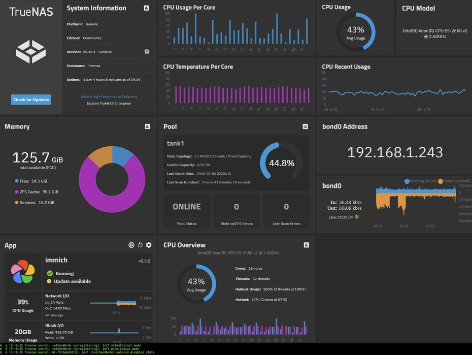Select the immich app name
Viewport: 472px width, 355px height.
click(56, 260)
